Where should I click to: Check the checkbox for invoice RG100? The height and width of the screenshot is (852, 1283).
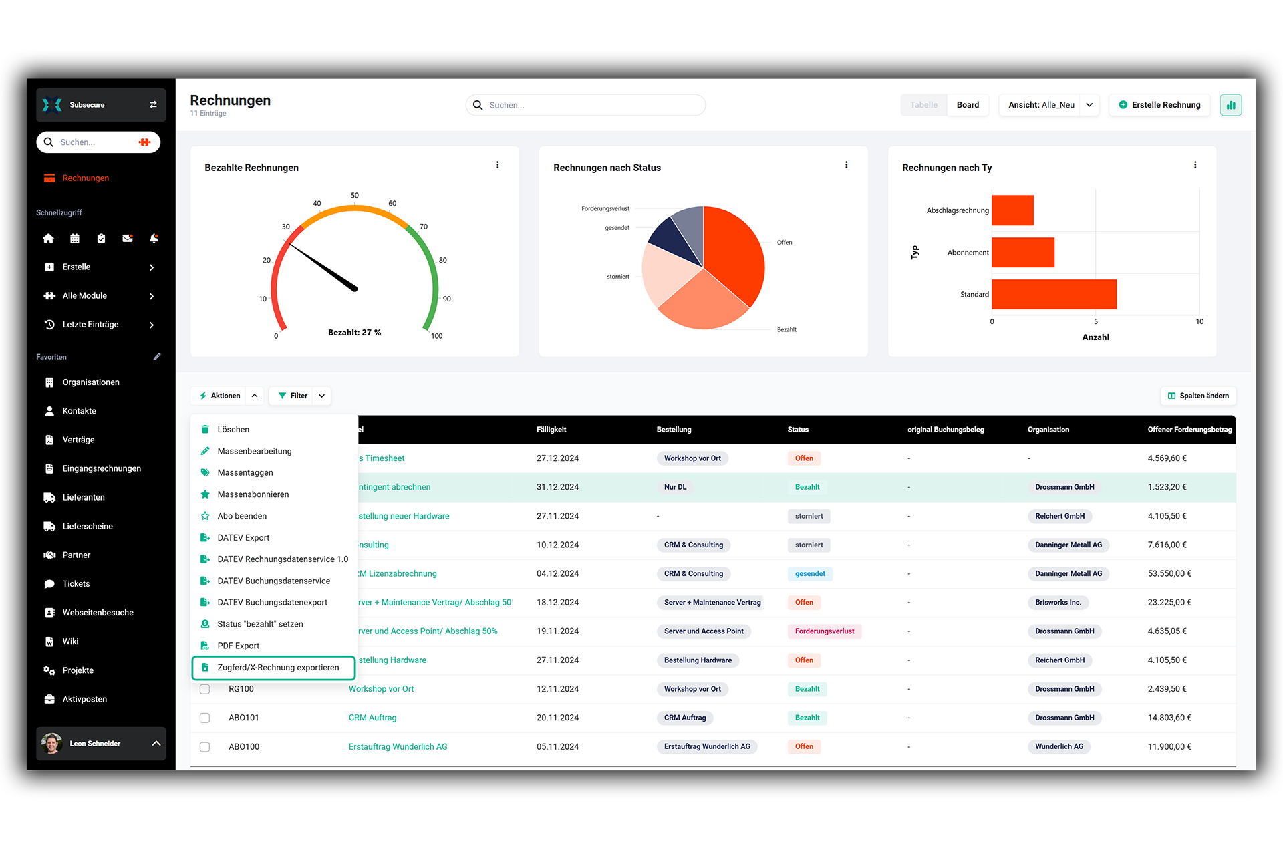click(x=205, y=689)
